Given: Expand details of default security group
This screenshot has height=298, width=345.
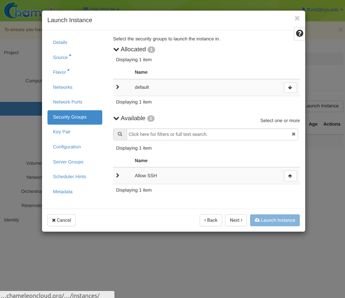Looking at the screenshot, I should (x=118, y=87).
